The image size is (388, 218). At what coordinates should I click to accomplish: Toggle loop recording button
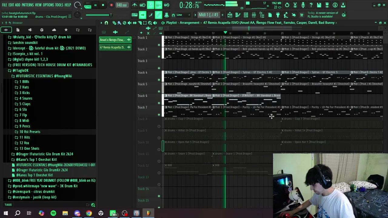[166, 5]
